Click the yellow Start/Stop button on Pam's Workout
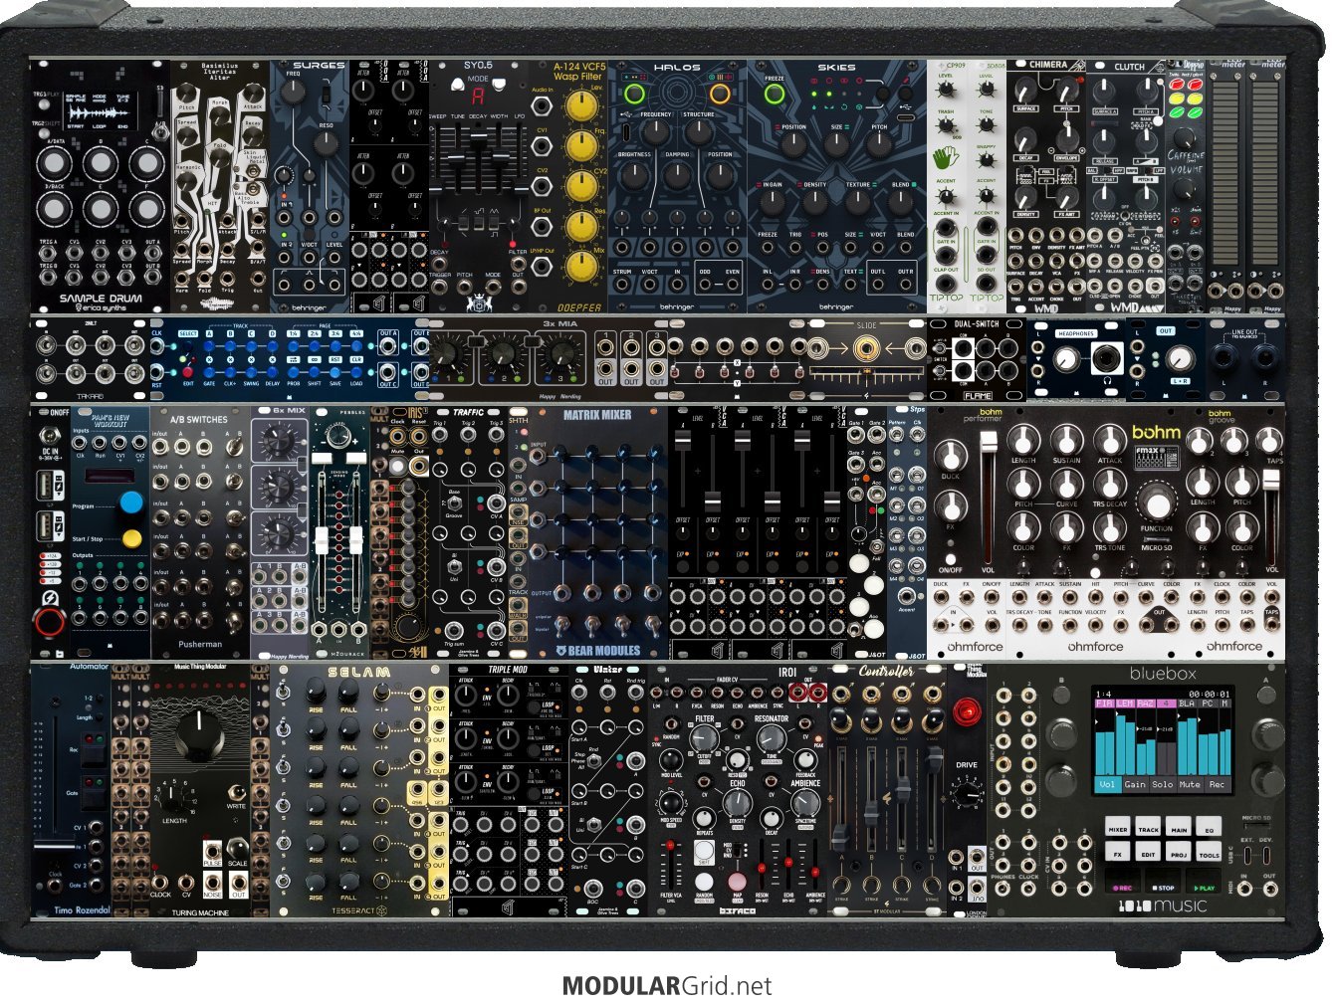 pos(131,539)
